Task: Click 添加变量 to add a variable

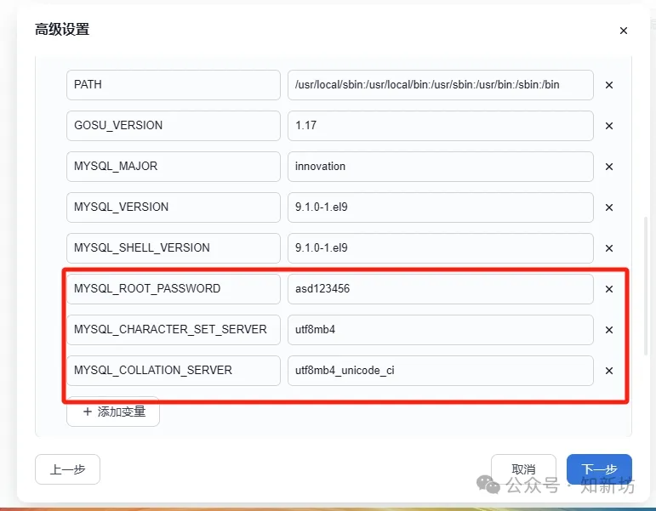Action: point(113,412)
